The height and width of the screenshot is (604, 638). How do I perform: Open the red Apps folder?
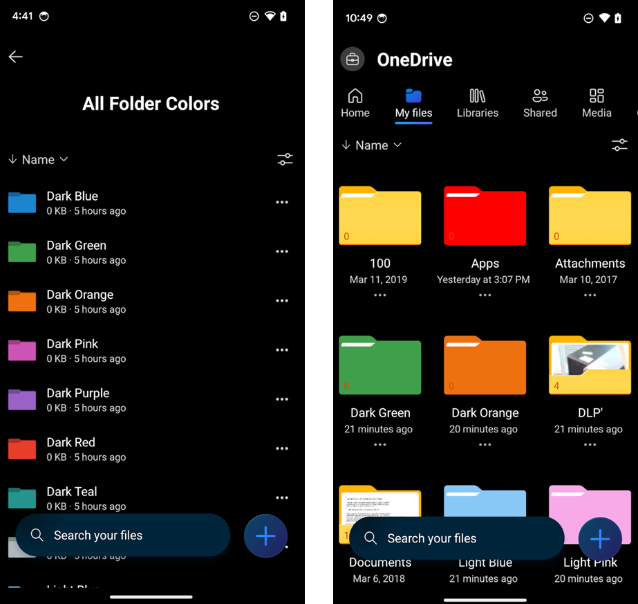tap(485, 215)
